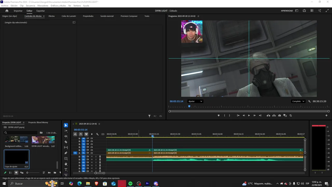Mark Out point in Program monitor
Screen dimensions: 332x187
click(x=230, y=115)
